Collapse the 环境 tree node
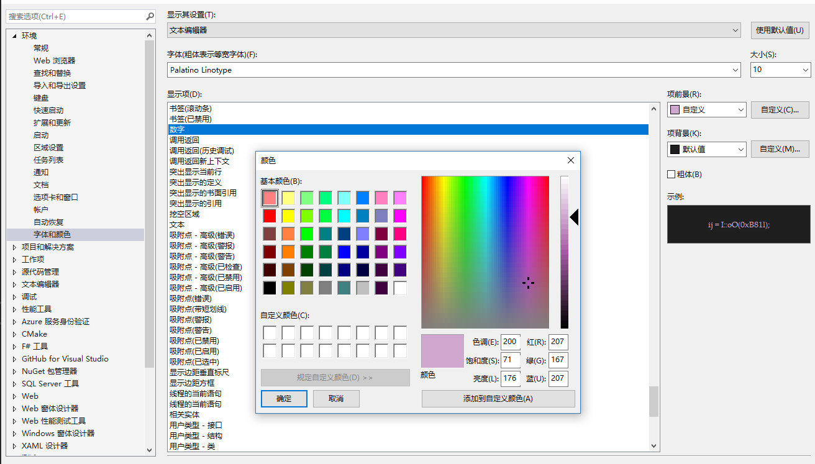The height and width of the screenshot is (464, 815). pyautogui.click(x=15, y=35)
